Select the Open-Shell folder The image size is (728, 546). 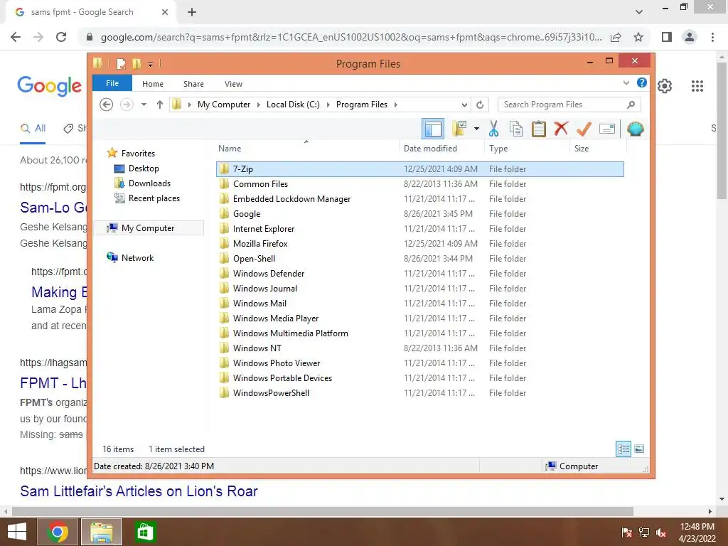click(x=419, y=258)
